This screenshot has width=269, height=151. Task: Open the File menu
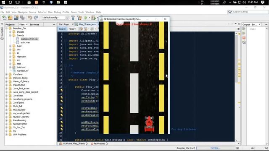coord(2,12)
